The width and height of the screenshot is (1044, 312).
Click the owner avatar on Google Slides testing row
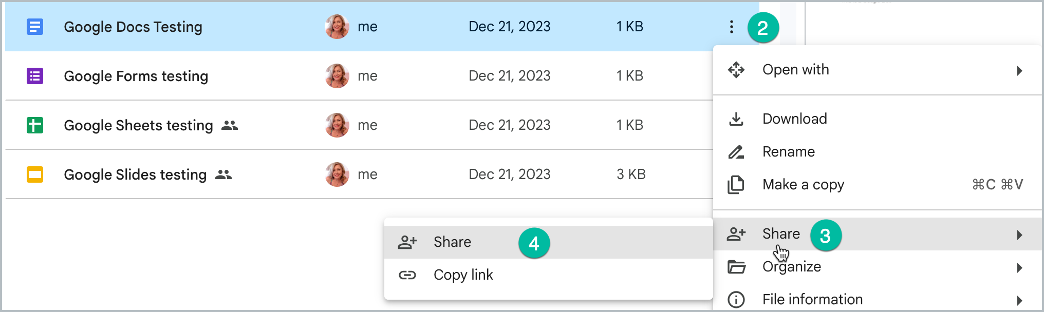pyautogui.click(x=337, y=174)
